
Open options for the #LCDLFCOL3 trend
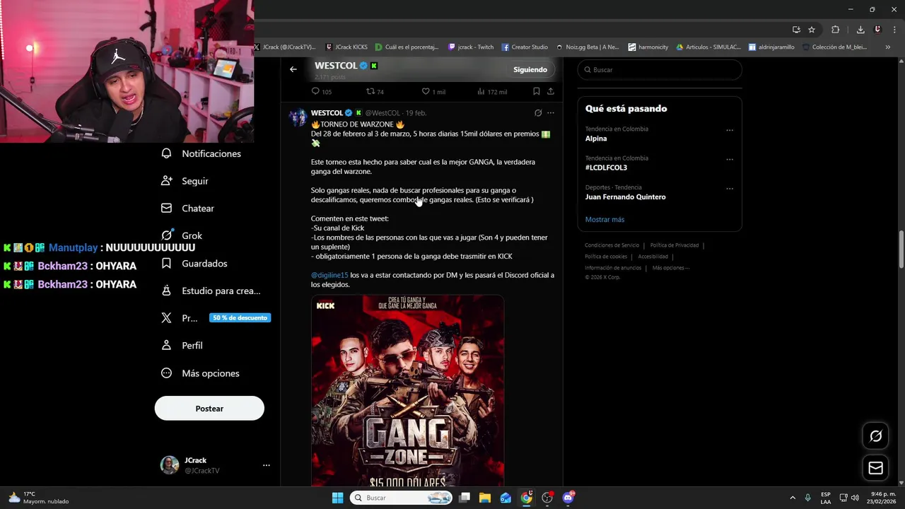click(730, 159)
